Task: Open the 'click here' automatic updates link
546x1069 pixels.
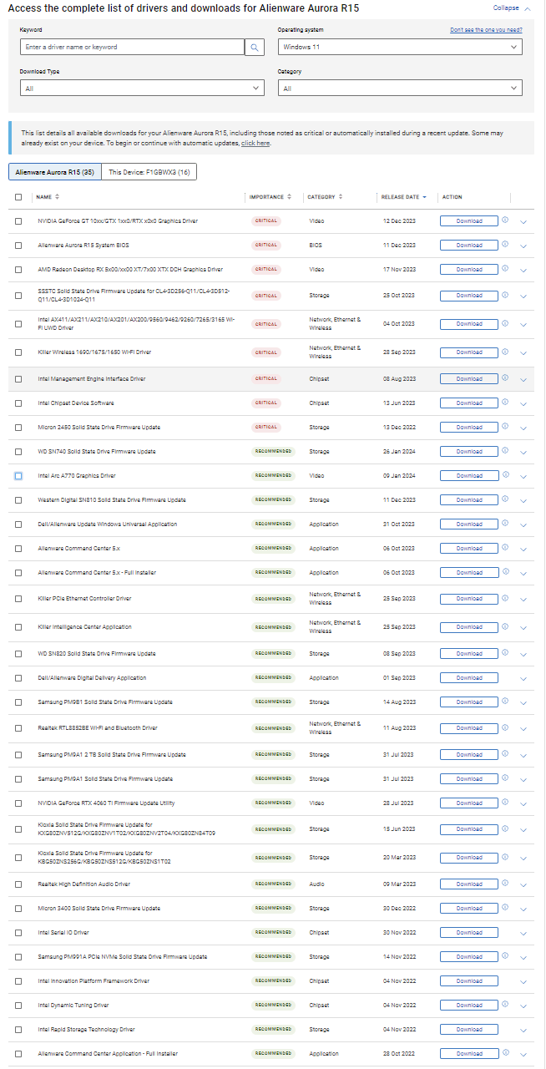Action: (x=255, y=143)
